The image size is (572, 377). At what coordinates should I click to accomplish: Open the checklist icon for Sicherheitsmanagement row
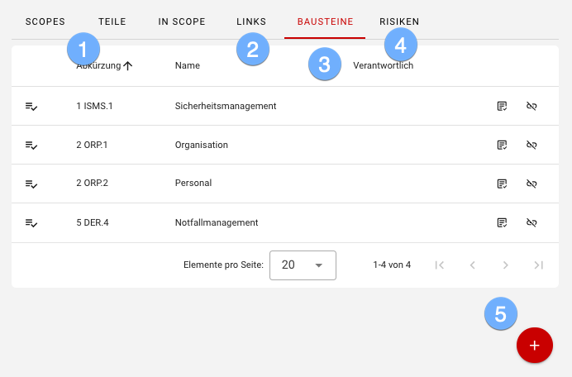tap(31, 107)
